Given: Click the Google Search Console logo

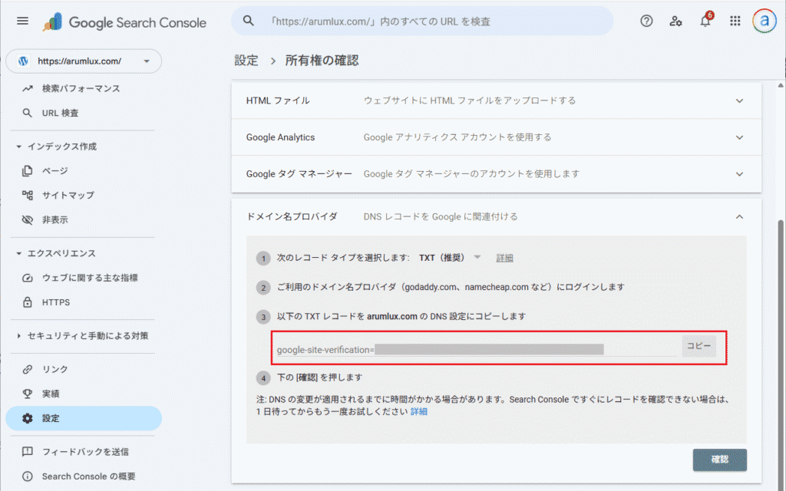Looking at the screenshot, I should 127,21.
